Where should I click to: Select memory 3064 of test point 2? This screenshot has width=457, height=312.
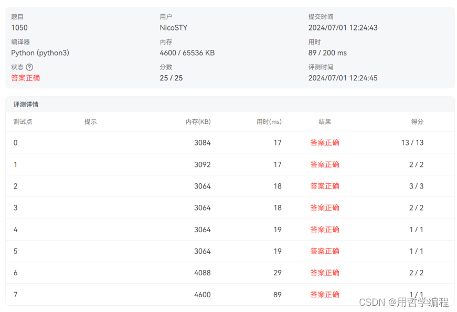[203, 186]
